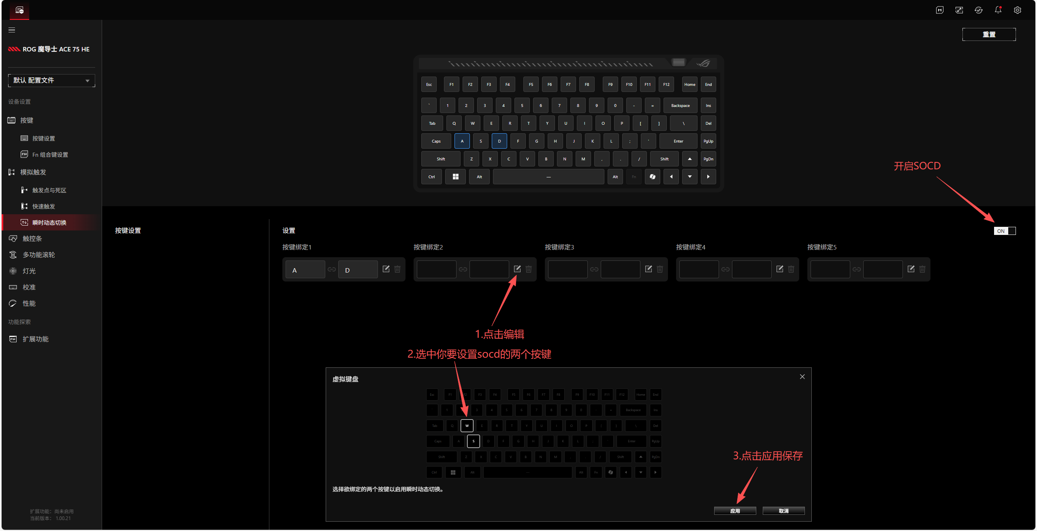Collapse the sidebar with the hamburger menu icon
This screenshot has width=1037, height=531.
(x=12, y=30)
